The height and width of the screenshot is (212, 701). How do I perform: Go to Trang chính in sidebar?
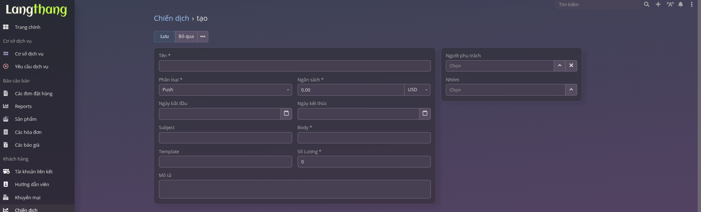27,27
